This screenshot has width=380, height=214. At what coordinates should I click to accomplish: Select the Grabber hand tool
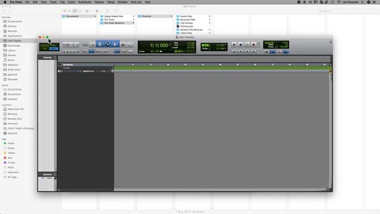115,45
